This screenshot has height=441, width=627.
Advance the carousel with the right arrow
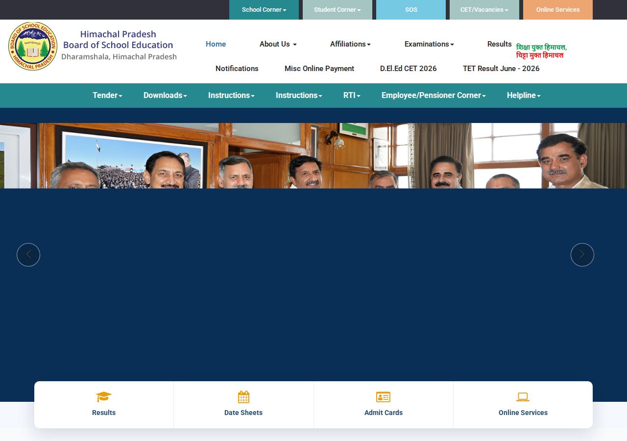(x=582, y=255)
